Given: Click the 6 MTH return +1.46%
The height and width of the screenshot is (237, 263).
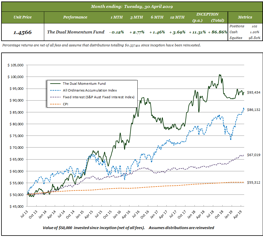Looking at the screenshot, I should [157, 32].
